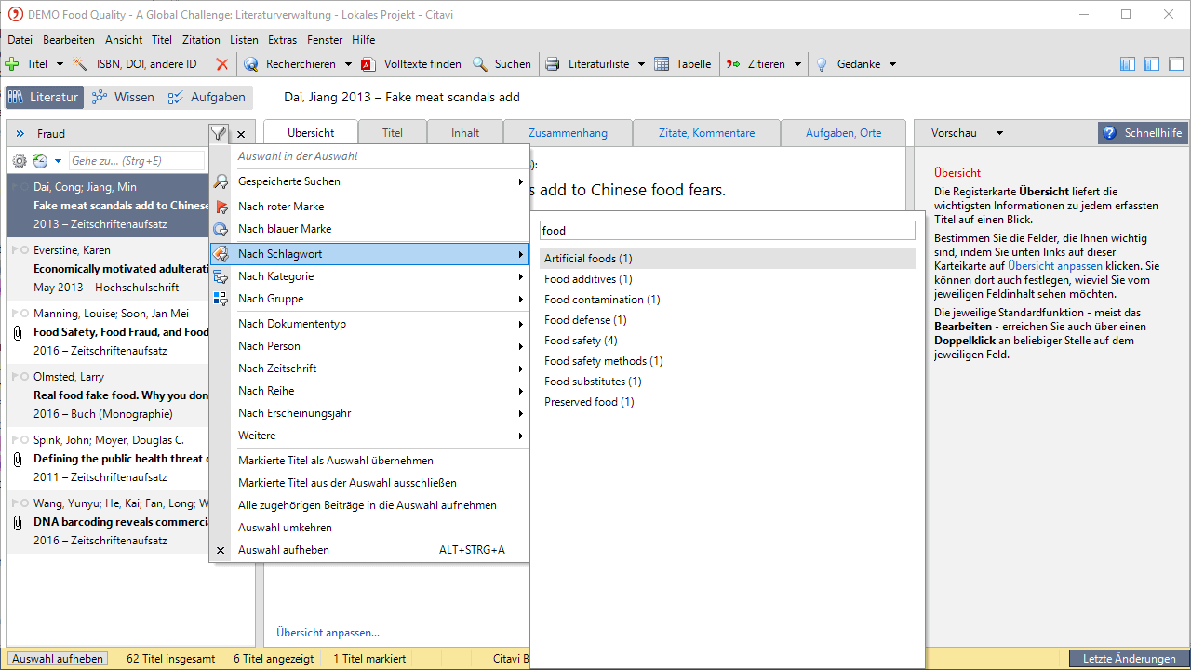Expand the Vorschau dropdown arrow
The width and height of the screenshot is (1191, 670).
tap(1000, 133)
